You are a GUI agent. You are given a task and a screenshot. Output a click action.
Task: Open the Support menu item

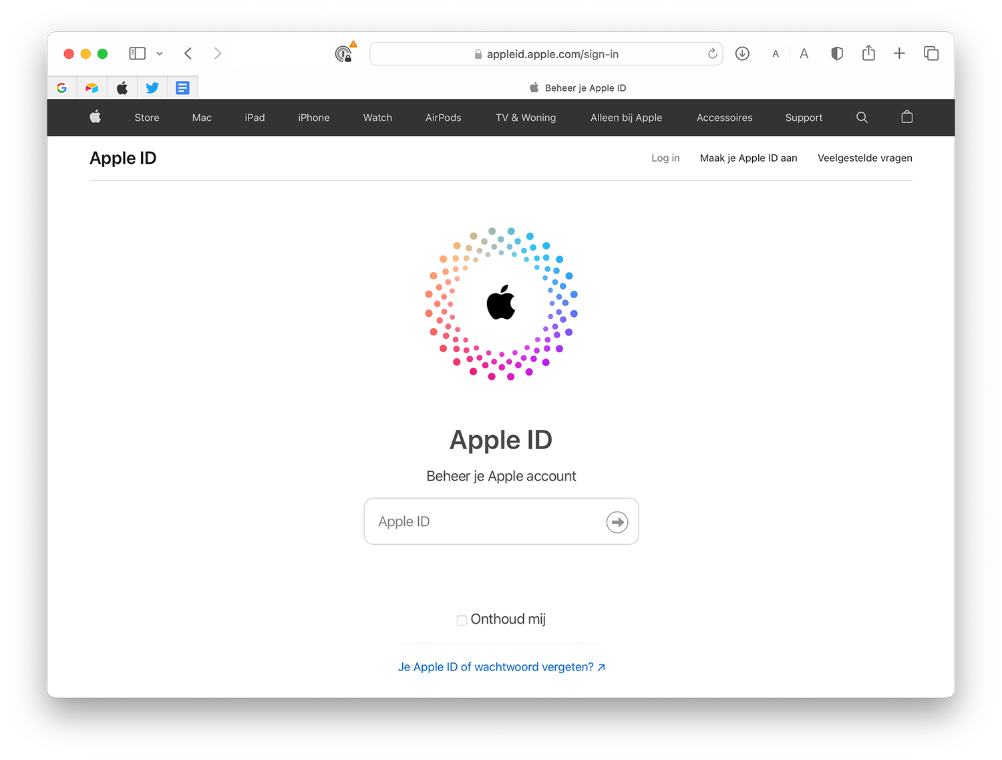[x=804, y=118]
